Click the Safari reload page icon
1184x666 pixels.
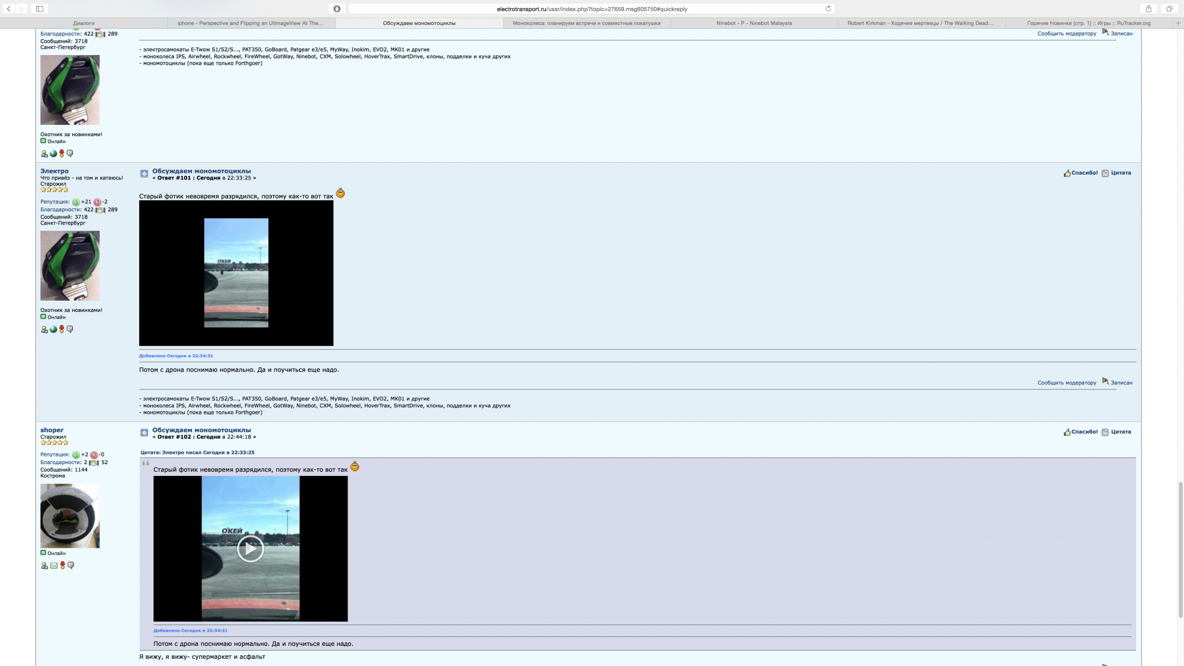pyautogui.click(x=828, y=9)
